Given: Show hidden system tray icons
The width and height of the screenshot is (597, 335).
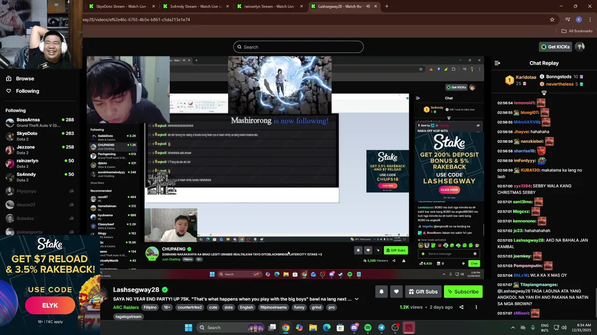Looking at the screenshot, I should coord(513,328).
